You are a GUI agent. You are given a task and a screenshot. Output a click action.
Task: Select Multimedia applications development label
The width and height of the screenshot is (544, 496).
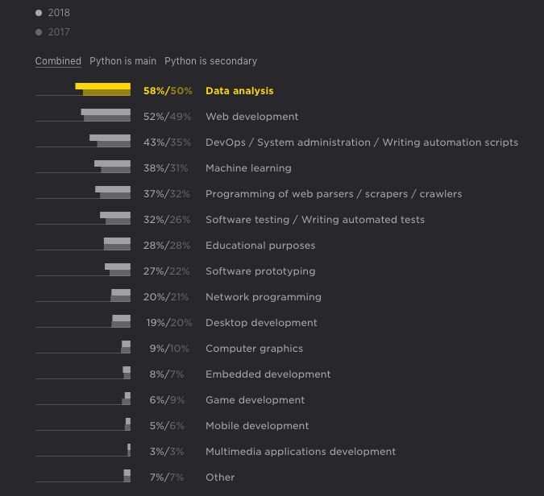pyautogui.click(x=301, y=452)
